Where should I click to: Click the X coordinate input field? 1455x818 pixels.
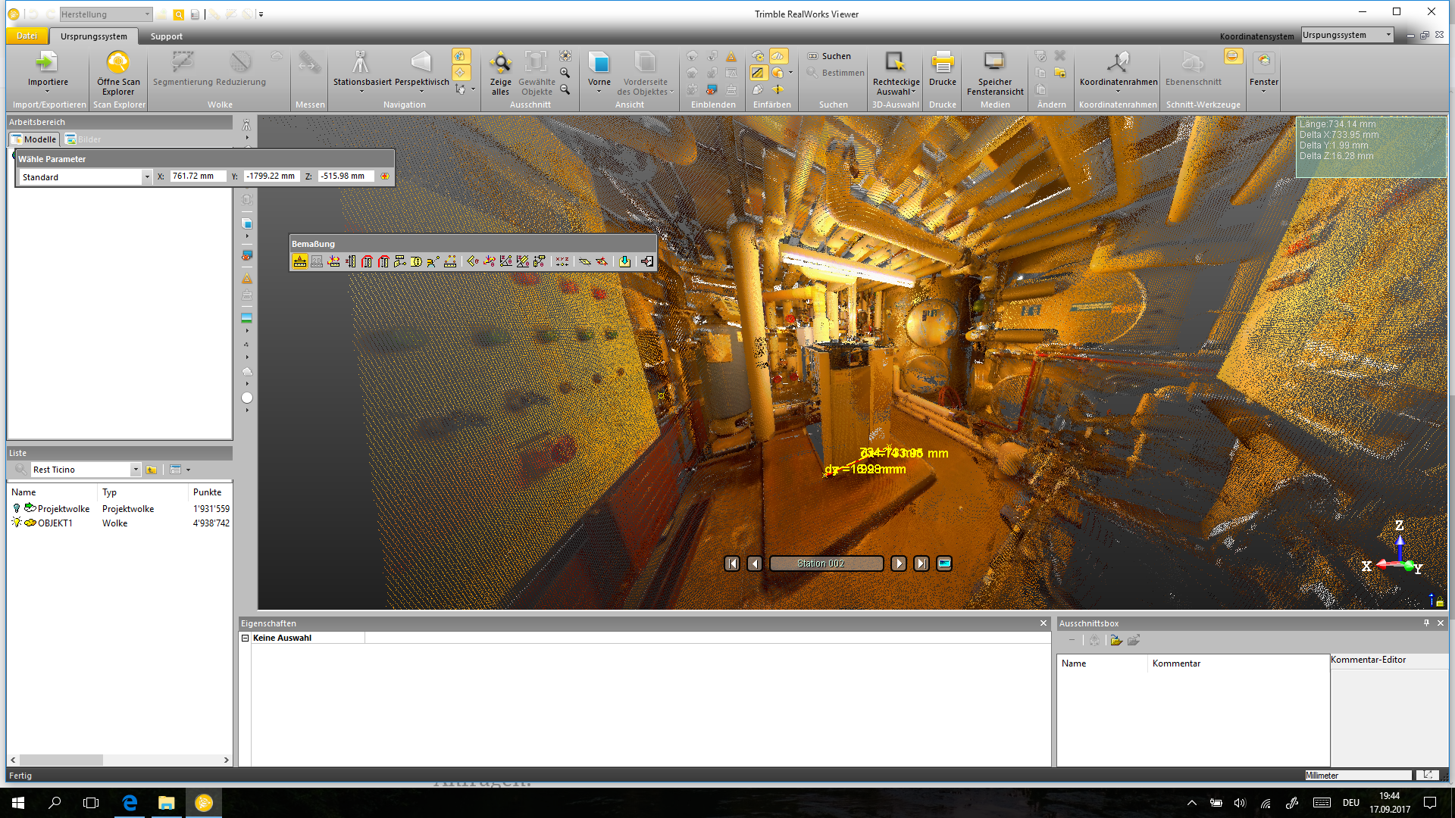pyautogui.click(x=197, y=176)
